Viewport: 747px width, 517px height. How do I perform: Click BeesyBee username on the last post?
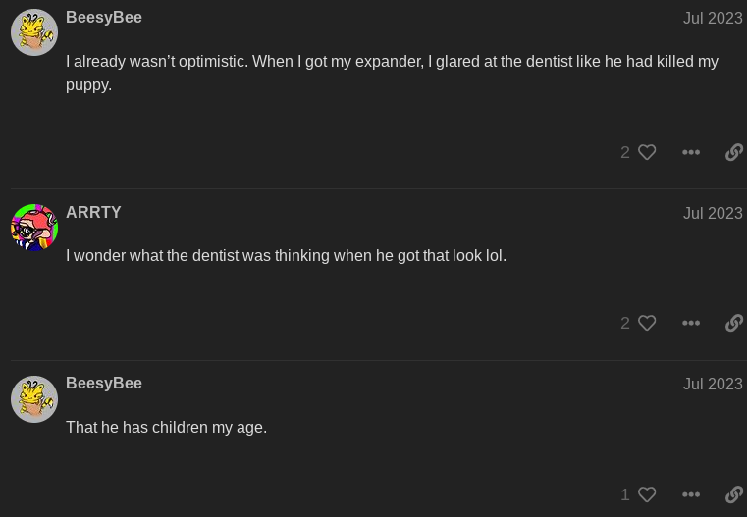pos(104,384)
